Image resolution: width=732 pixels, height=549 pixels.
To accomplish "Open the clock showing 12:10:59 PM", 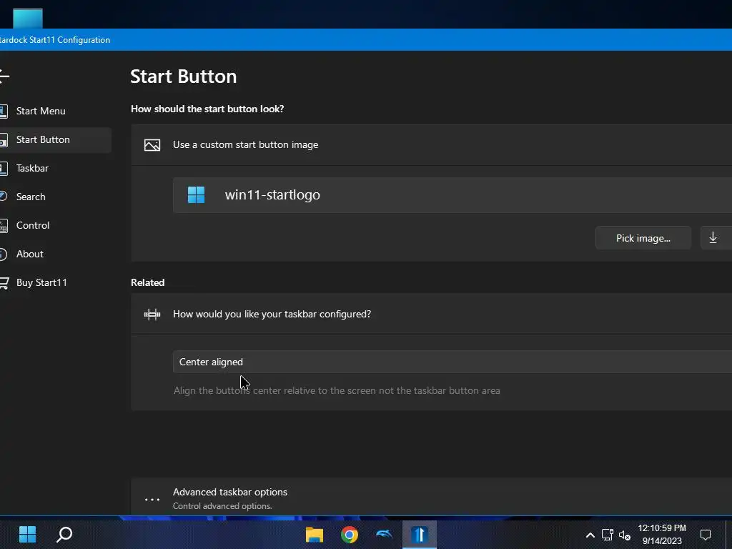I will point(662,535).
